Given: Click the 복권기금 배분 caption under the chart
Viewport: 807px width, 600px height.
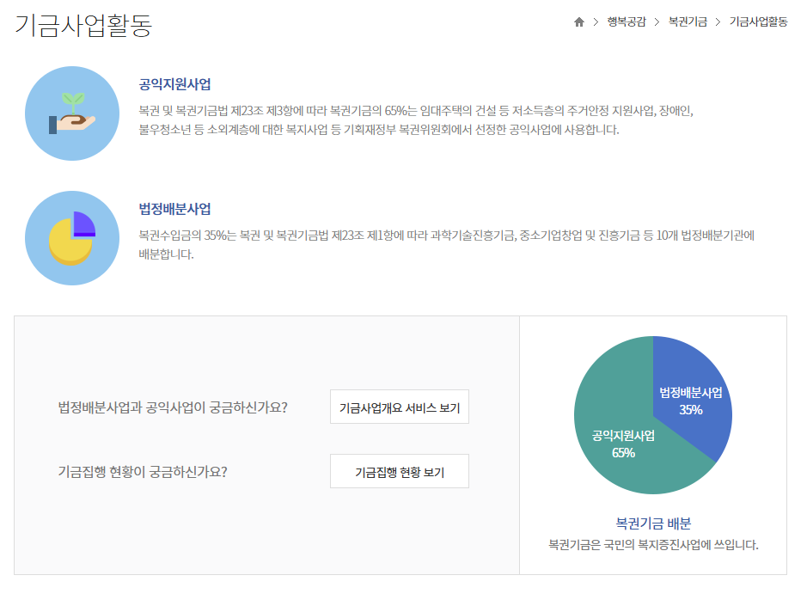Looking at the screenshot, I should tap(653, 523).
